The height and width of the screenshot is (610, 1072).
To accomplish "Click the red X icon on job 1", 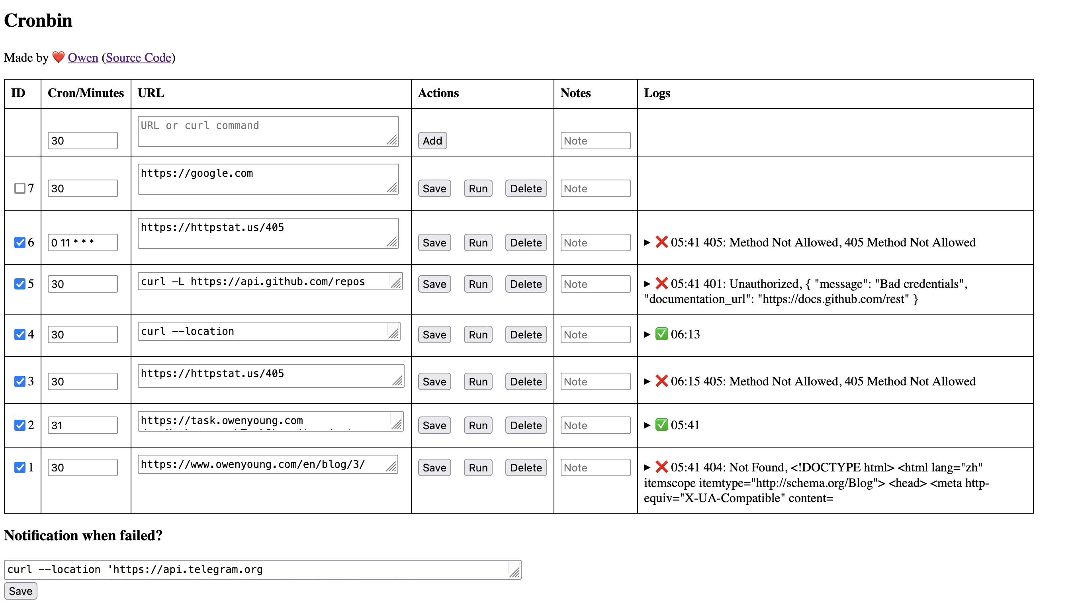I will (662, 467).
